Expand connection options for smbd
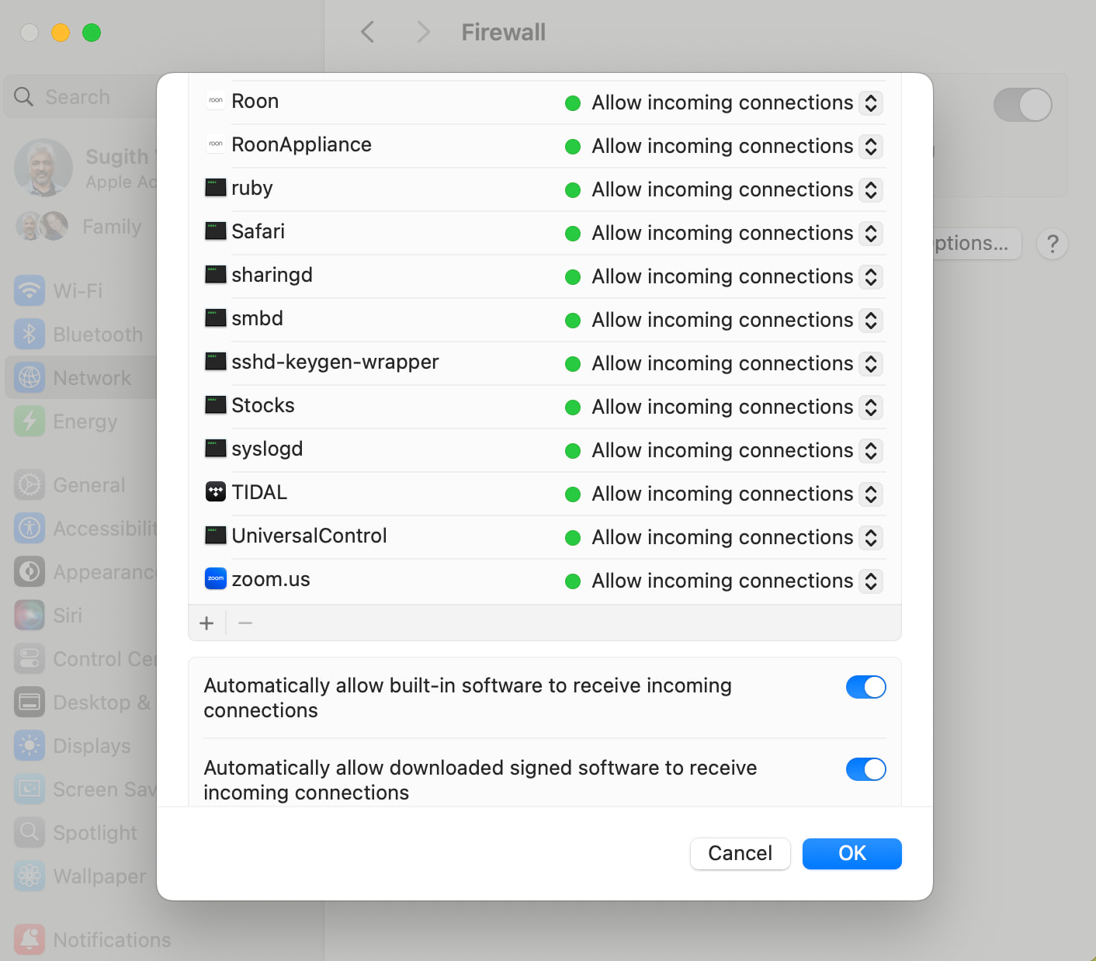The height and width of the screenshot is (961, 1096). (871, 321)
